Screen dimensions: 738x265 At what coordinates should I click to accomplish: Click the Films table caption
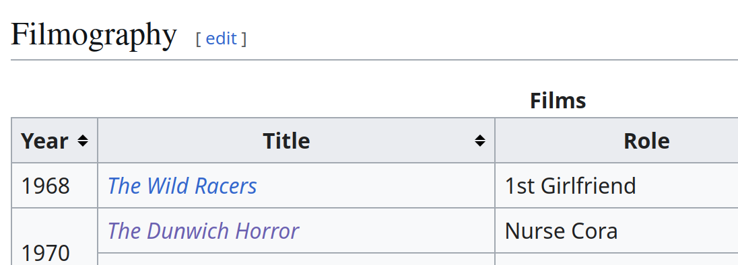click(558, 100)
